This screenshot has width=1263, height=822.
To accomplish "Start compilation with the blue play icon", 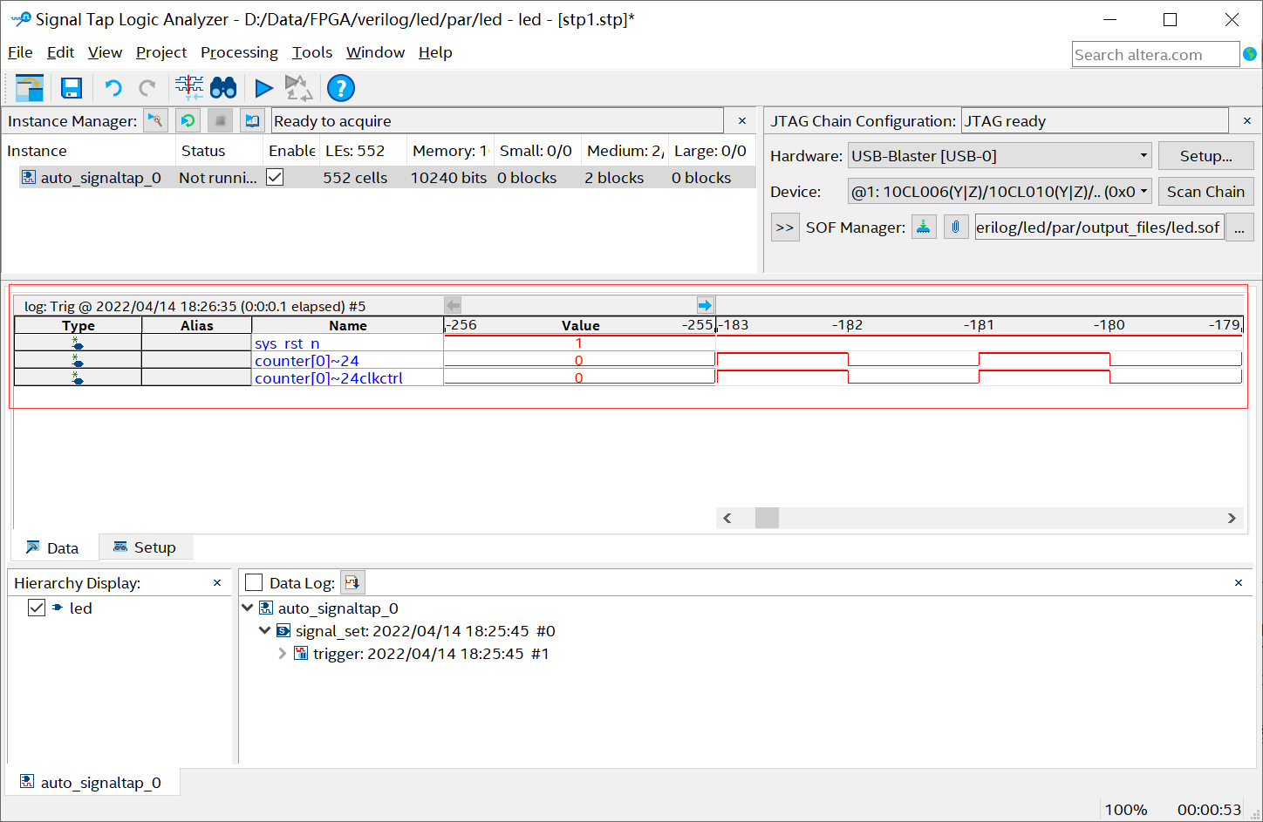I will 263,88.
